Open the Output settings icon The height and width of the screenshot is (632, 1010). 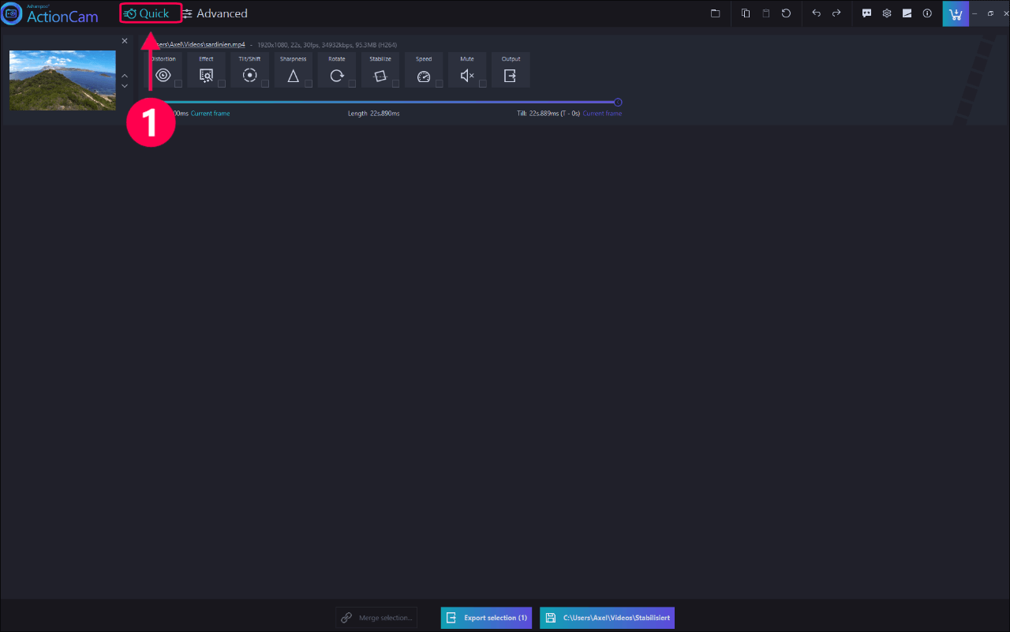point(511,76)
